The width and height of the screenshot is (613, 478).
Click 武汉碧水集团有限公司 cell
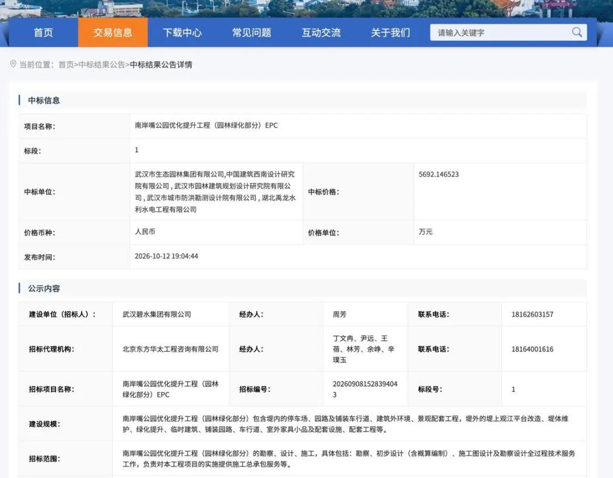171,314
